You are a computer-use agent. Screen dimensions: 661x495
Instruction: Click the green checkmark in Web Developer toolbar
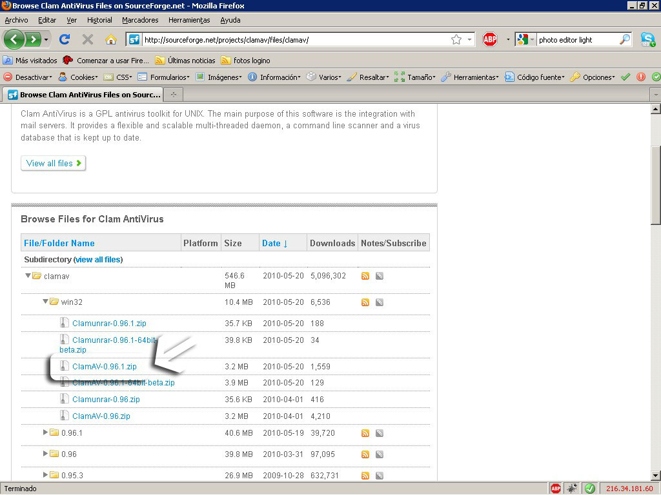tap(625, 77)
